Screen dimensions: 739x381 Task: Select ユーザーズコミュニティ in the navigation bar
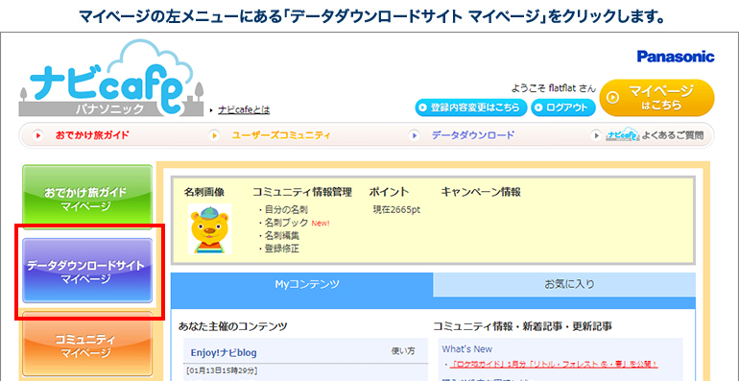tap(281, 136)
